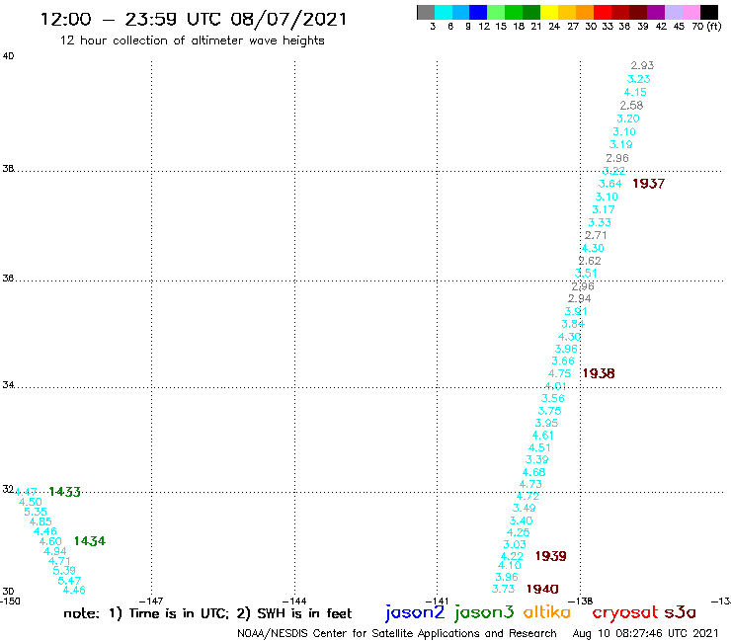This screenshot has height=642, width=731.
Task: Click the 1937 pass time label
Action: (648, 184)
